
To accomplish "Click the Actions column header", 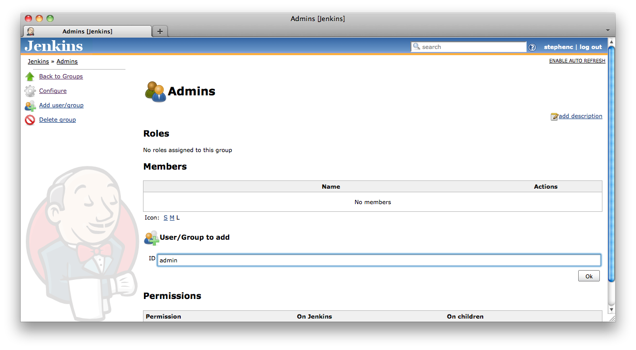I will (546, 187).
